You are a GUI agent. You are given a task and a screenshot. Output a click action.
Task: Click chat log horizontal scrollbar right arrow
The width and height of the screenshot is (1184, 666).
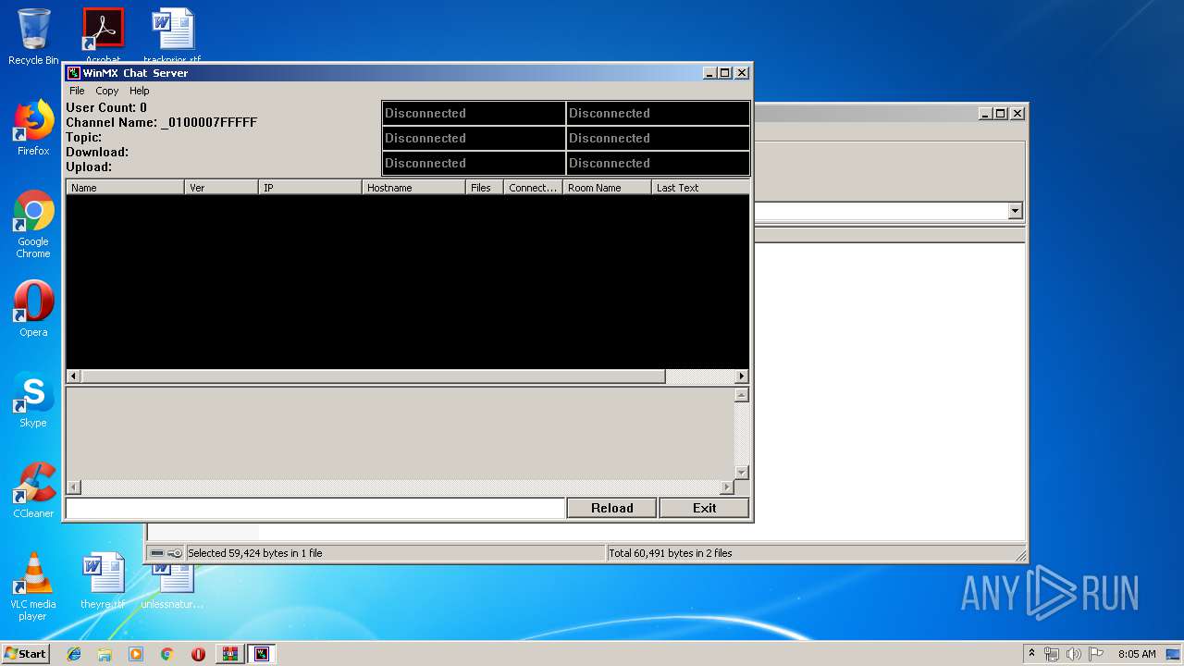726,487
